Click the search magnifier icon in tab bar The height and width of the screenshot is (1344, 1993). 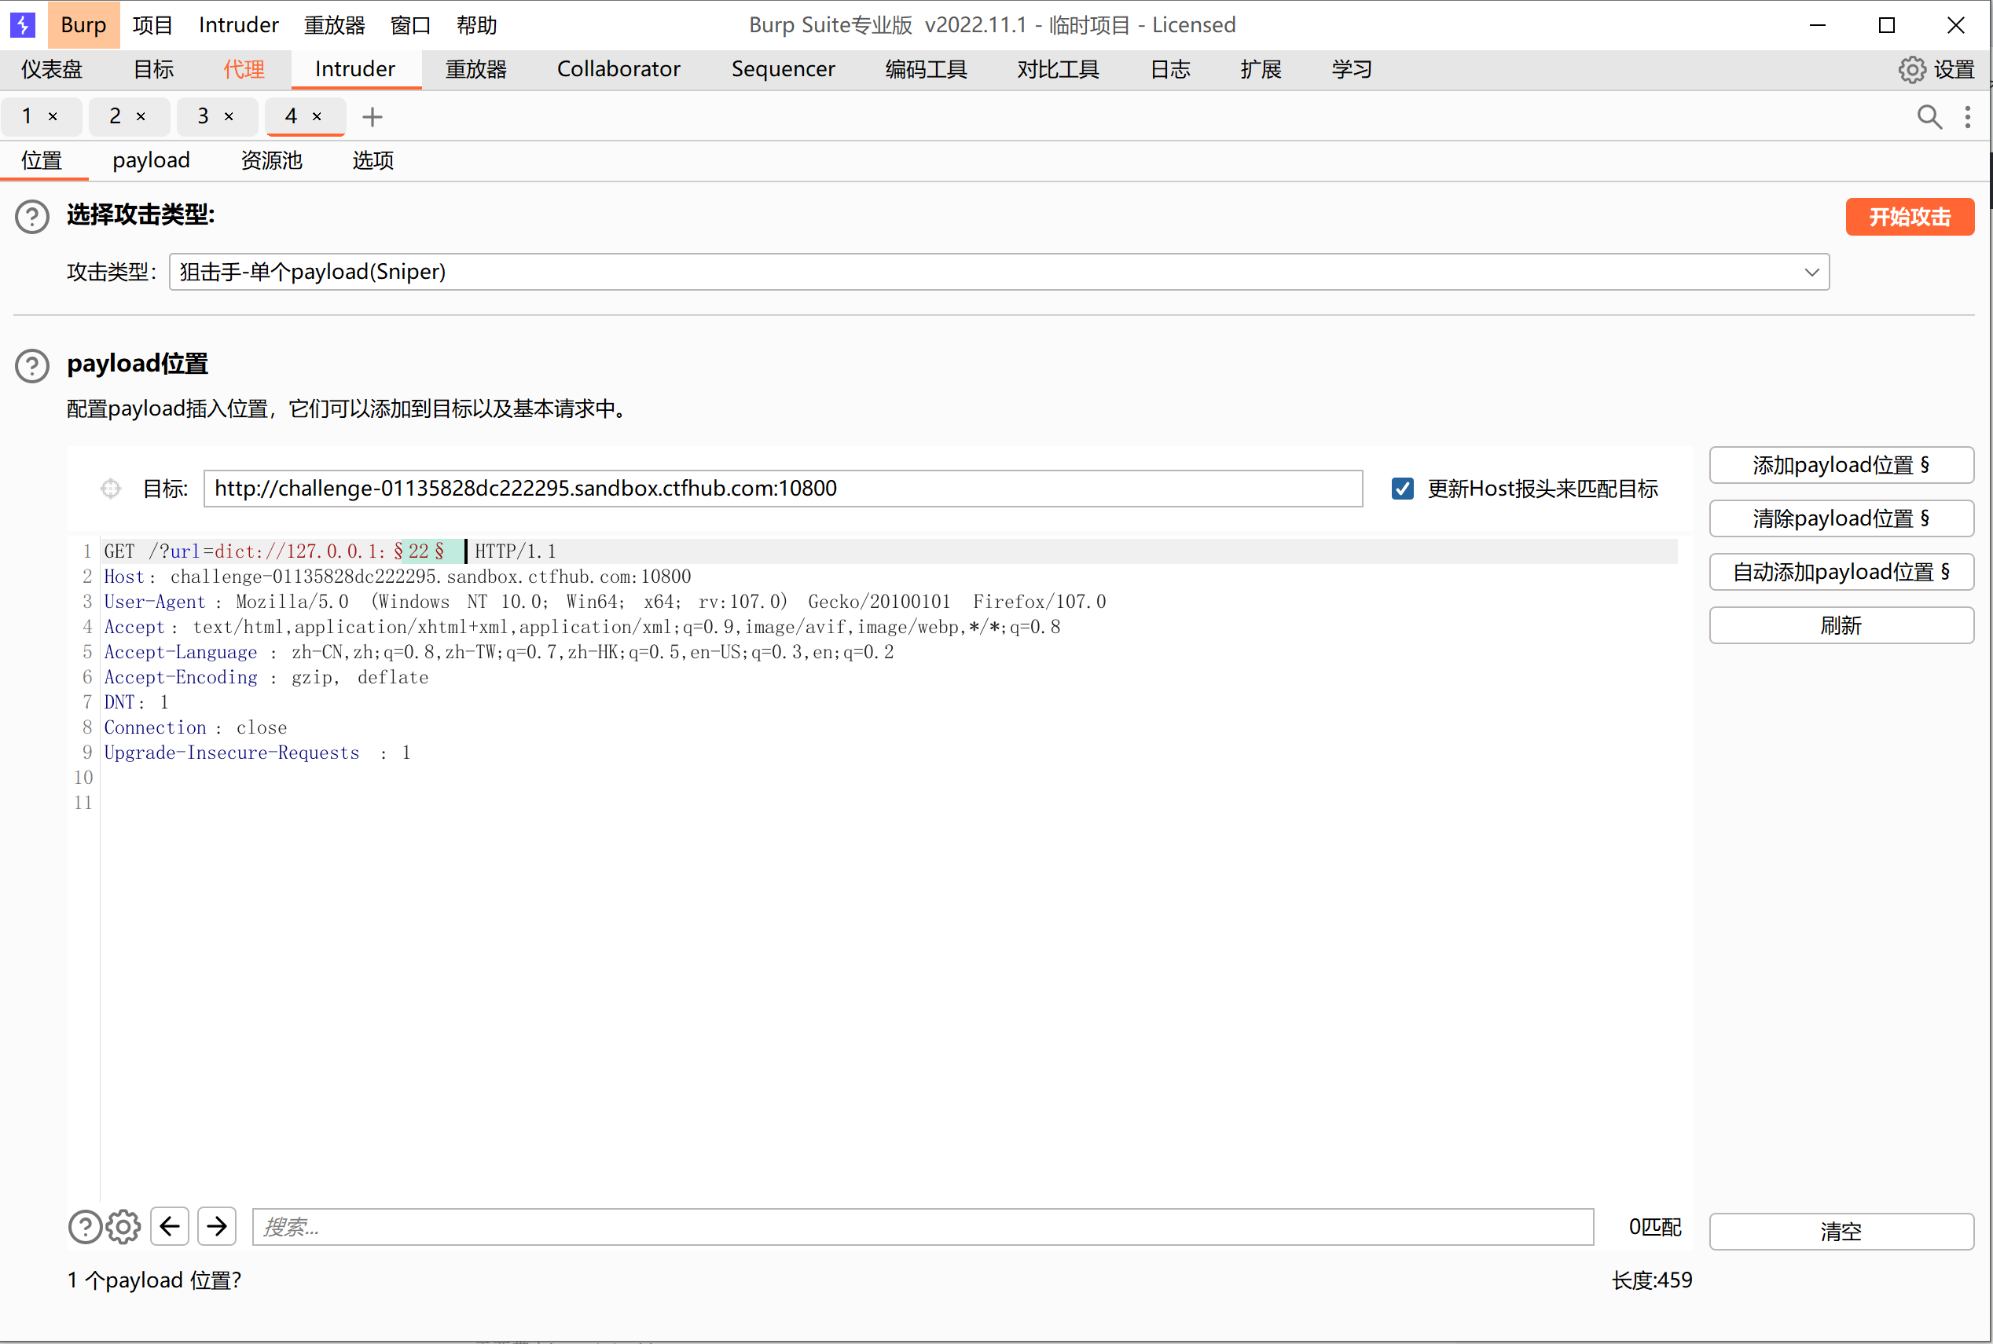pos(1929,116)
